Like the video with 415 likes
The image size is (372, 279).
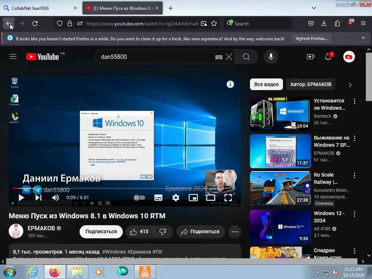[139, 231]
